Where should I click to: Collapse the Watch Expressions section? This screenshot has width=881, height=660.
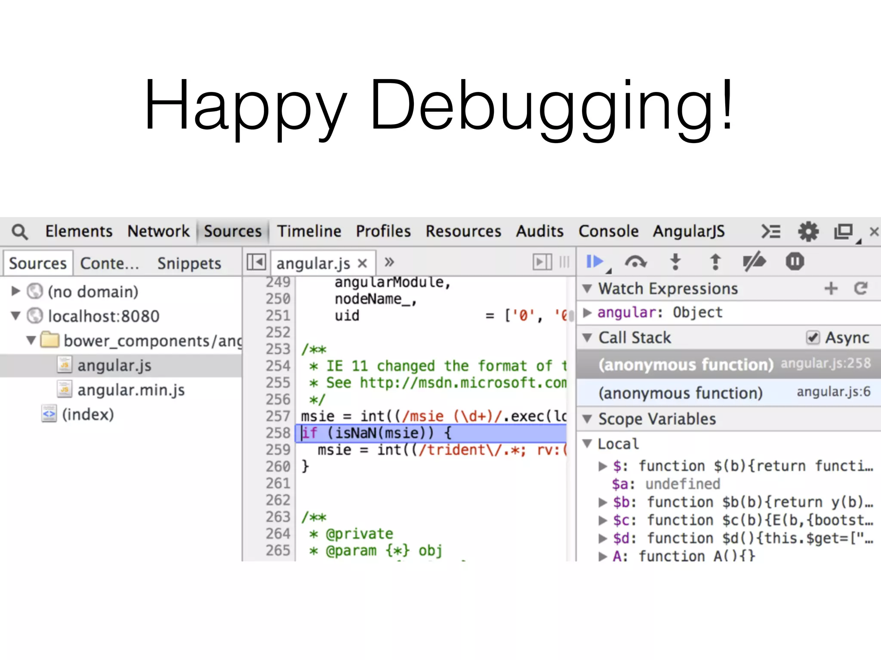coord(587,288)
